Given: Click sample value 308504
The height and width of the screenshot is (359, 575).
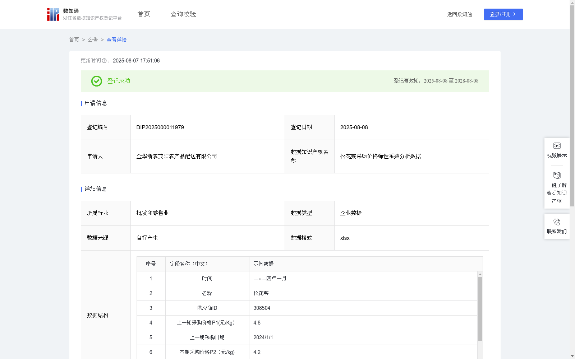Looking at the screenshot, I should 262,308.
